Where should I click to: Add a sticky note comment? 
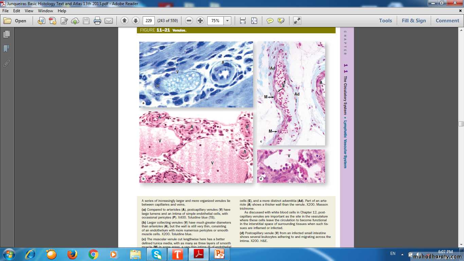270,21
